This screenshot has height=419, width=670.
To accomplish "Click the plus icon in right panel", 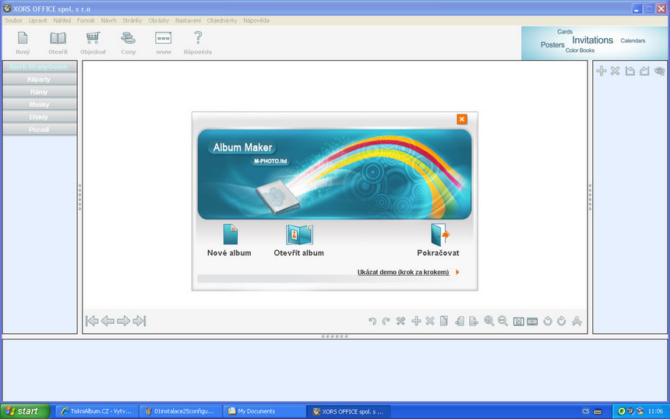I will coord(601,71).
